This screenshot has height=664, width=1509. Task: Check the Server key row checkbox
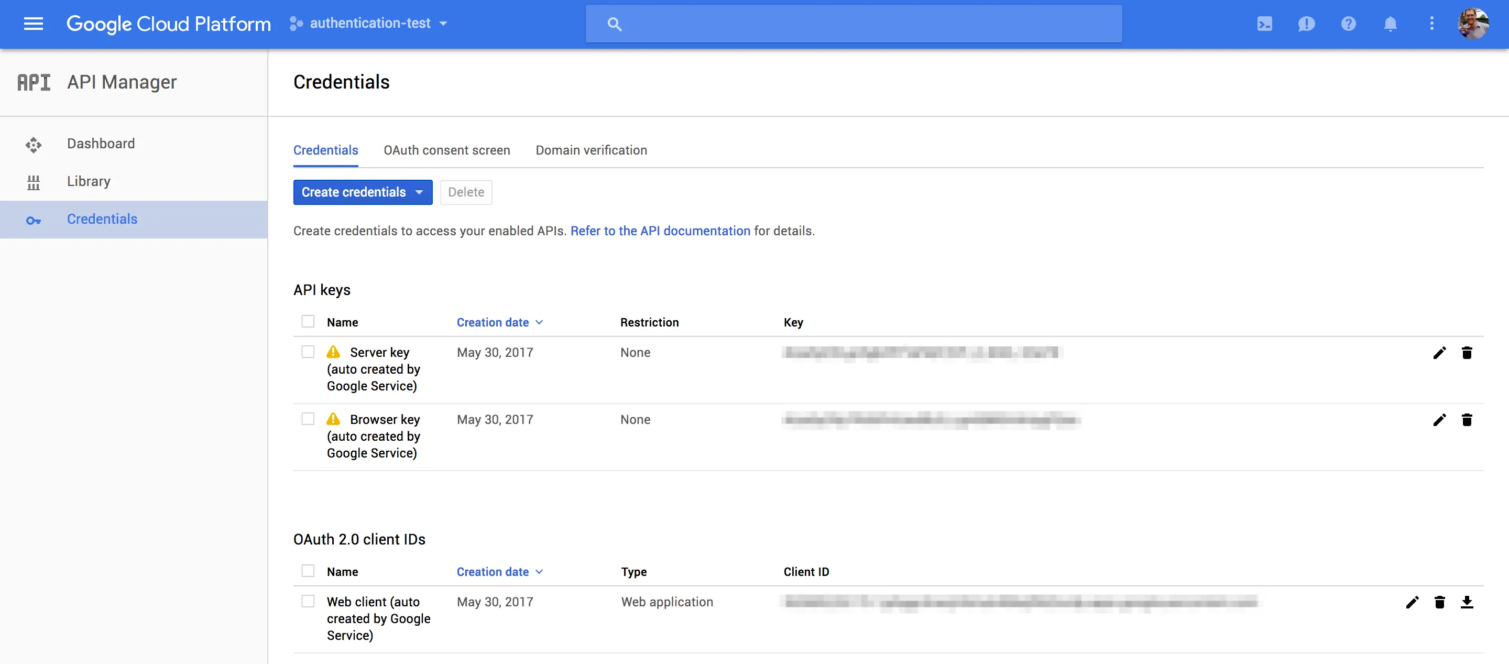(x=308, y=352)
